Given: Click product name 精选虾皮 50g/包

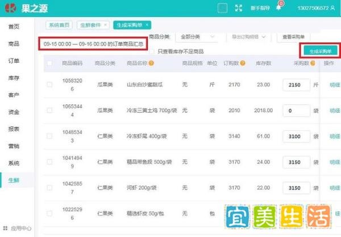Looking at the screenshot, I should (145, 214).
